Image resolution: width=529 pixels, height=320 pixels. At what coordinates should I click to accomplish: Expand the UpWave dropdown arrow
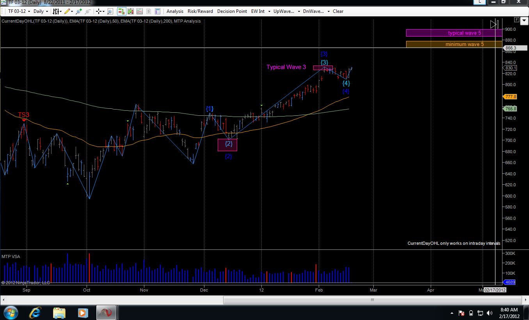298,11
